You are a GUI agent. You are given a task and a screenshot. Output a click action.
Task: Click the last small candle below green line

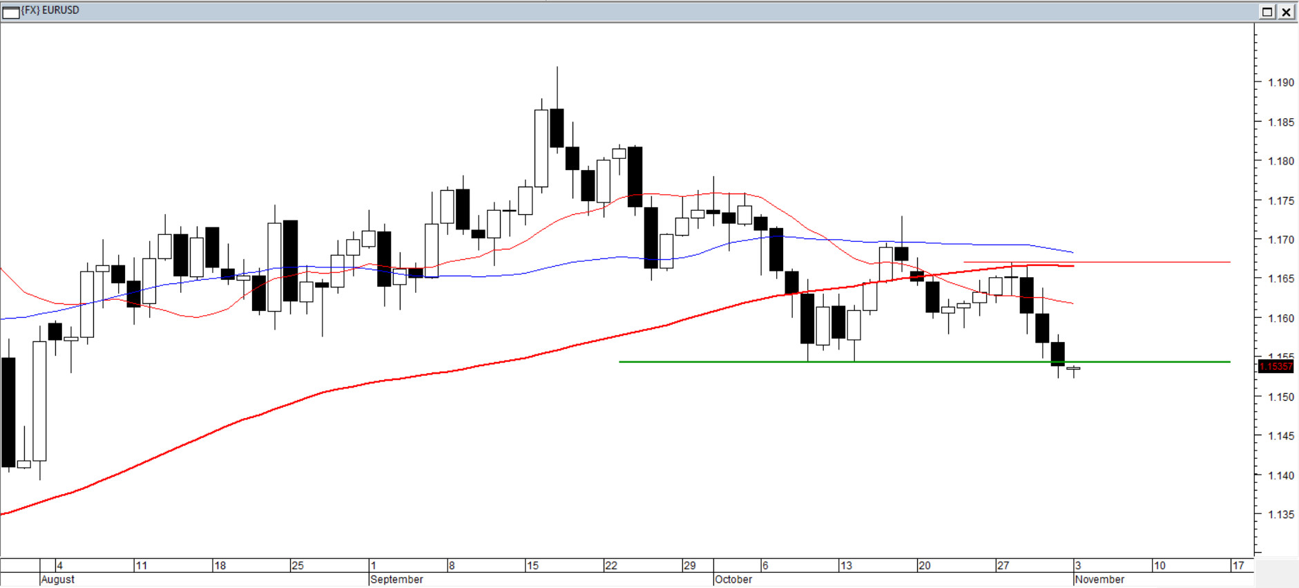1073,369
